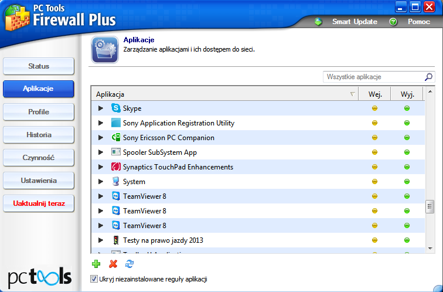The height and width of the screenshot is (292, 443).
Task: Select the Skype row text
Action: click(132, 108)
